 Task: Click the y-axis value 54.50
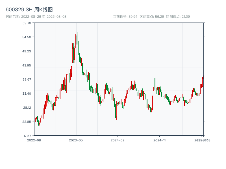point(27,37)
